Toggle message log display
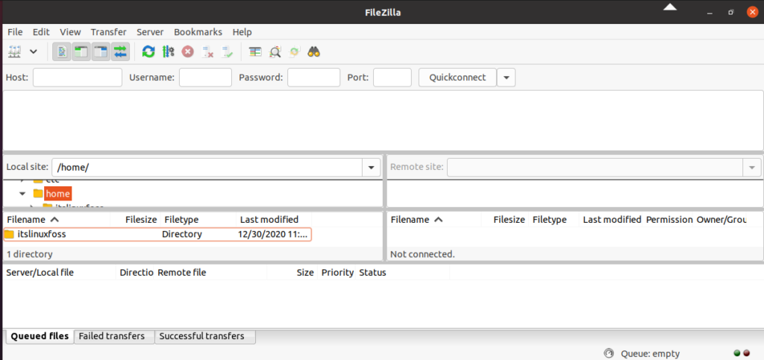The image size is (764, 360). [62, 51]
